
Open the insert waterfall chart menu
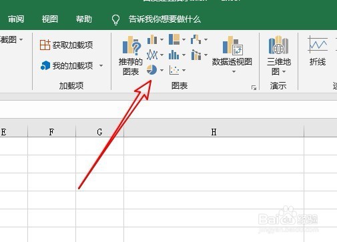(199, 40)
